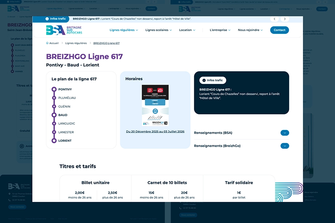Open L'entreprise dropdown menu
This screenshot has height=223, width=335.
click(x=220, y=30)
